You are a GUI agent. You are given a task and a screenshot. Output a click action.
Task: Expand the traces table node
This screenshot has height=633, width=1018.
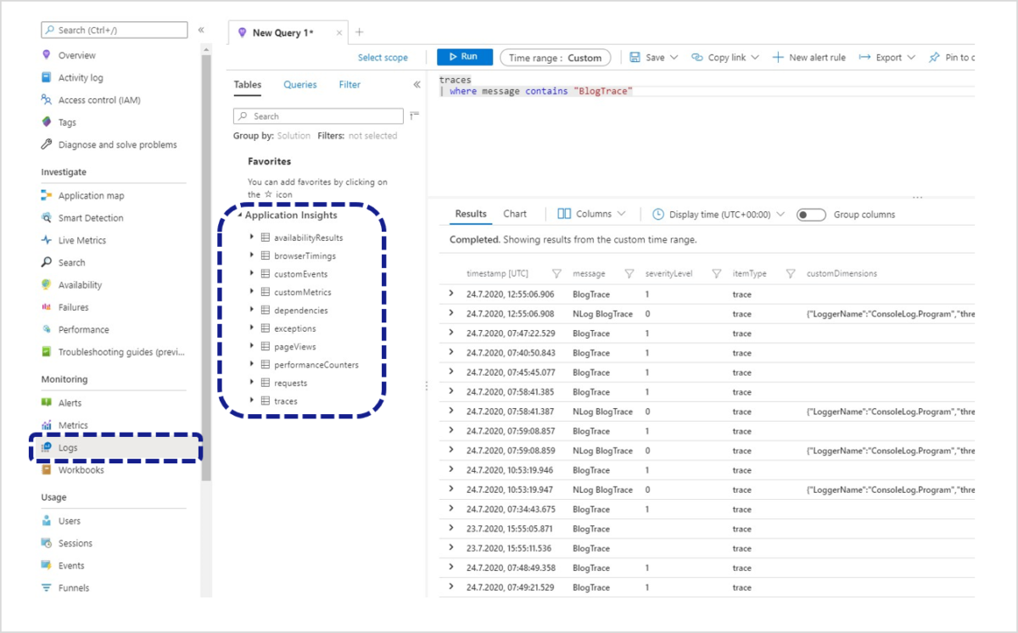click(x=252, y=401)
